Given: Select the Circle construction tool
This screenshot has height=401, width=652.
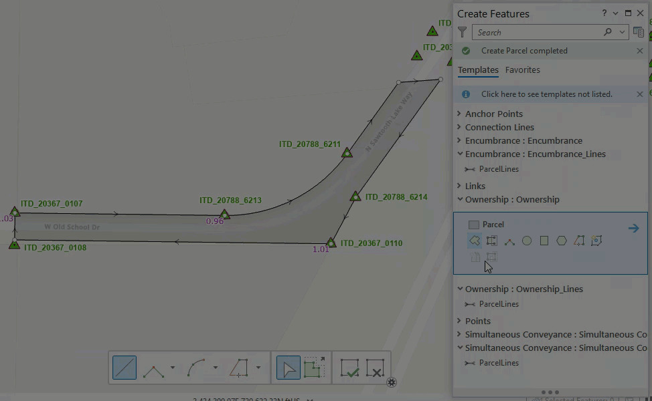Looking at the screenshot, I should click(527, 241).
